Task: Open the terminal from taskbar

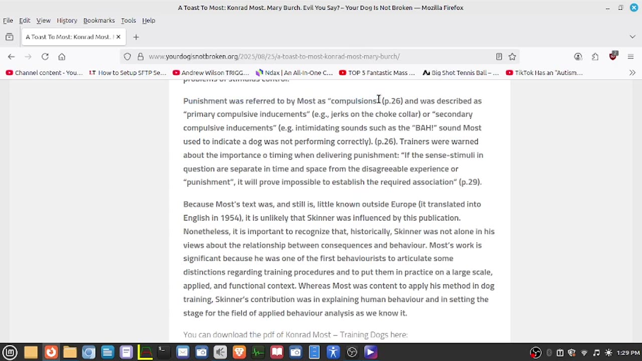Action: (164, 352)
